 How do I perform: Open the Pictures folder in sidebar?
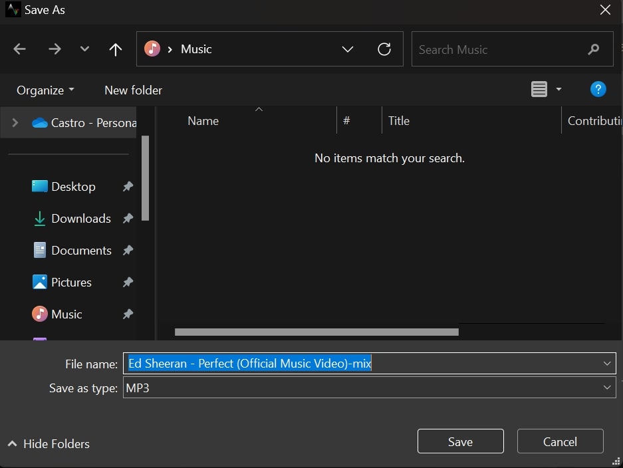[71, 283]
